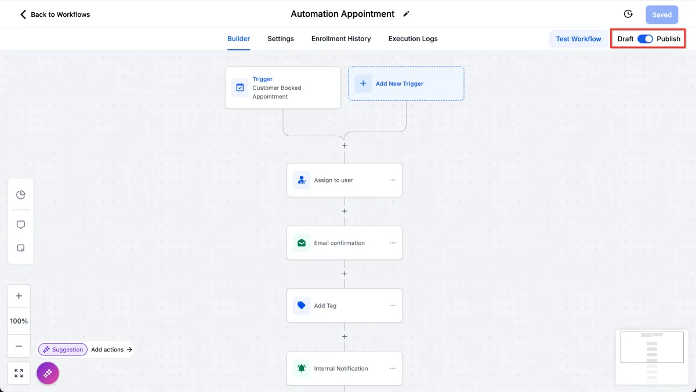The width and height of the screenshot is (696, 392).
Task: Click Add New Trigger box
Action: click(x=406, y=84)
